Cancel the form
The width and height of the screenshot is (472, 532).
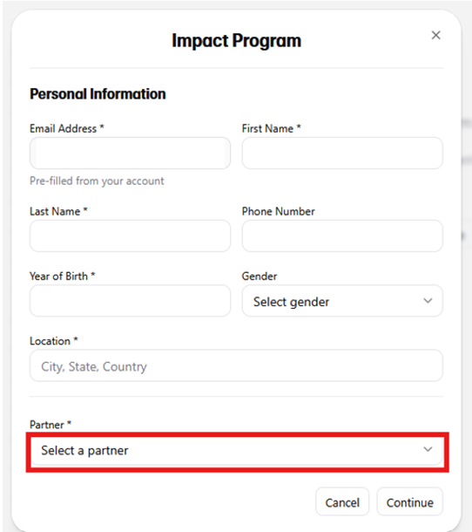click(x=342, y=501)
